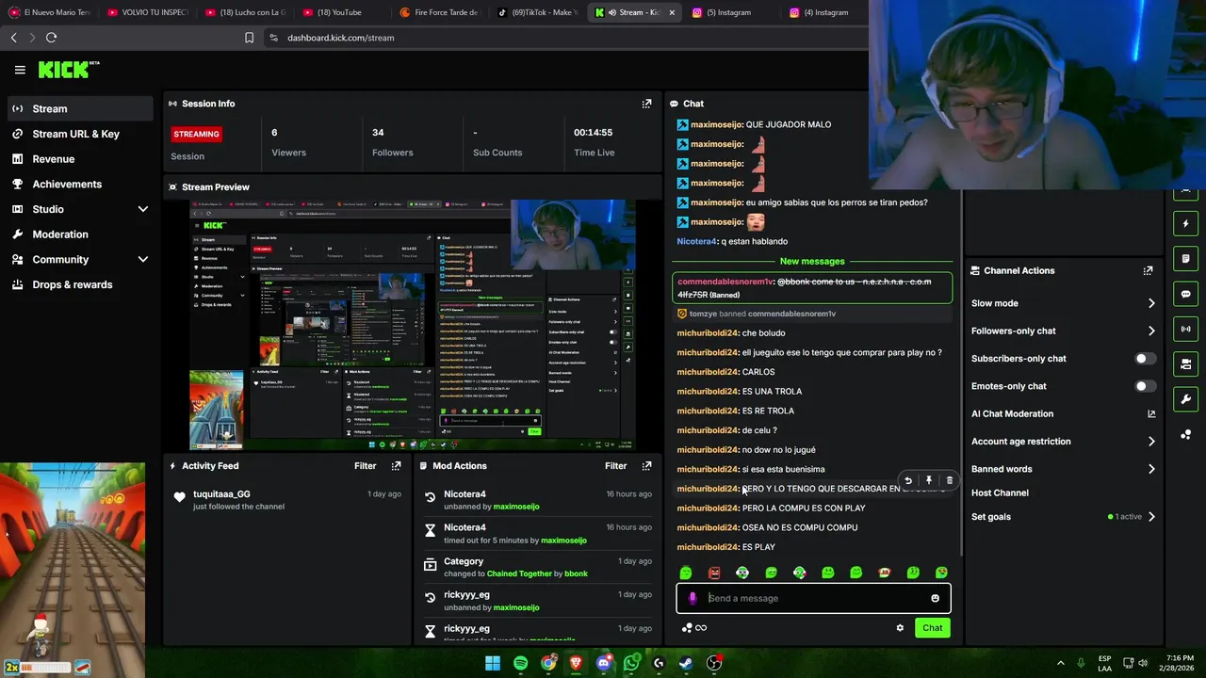Click the chat bubble icon in right sidebar
1206x678 pixels.
coord(1185,294)
